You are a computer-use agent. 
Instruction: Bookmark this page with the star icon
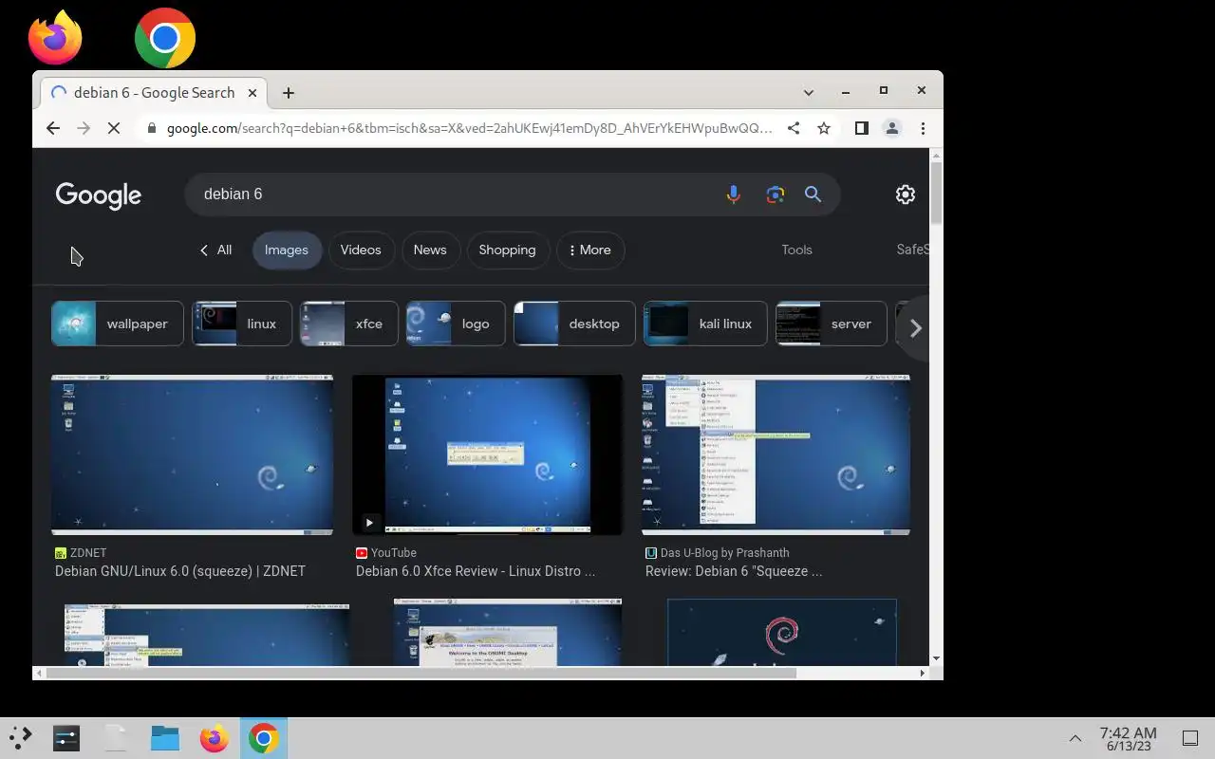[824, 128]
